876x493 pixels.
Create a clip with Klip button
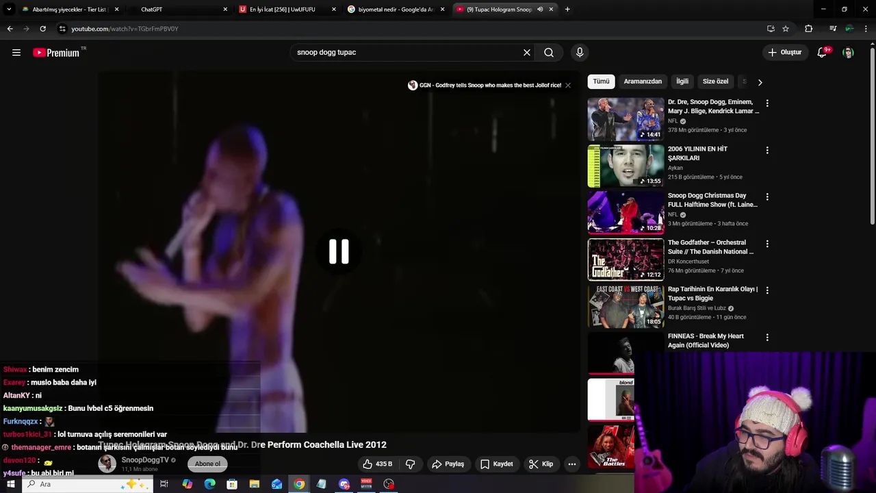(x=541, y=464)
